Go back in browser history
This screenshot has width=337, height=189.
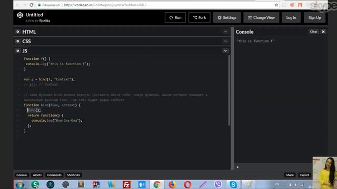coord(17,5)
